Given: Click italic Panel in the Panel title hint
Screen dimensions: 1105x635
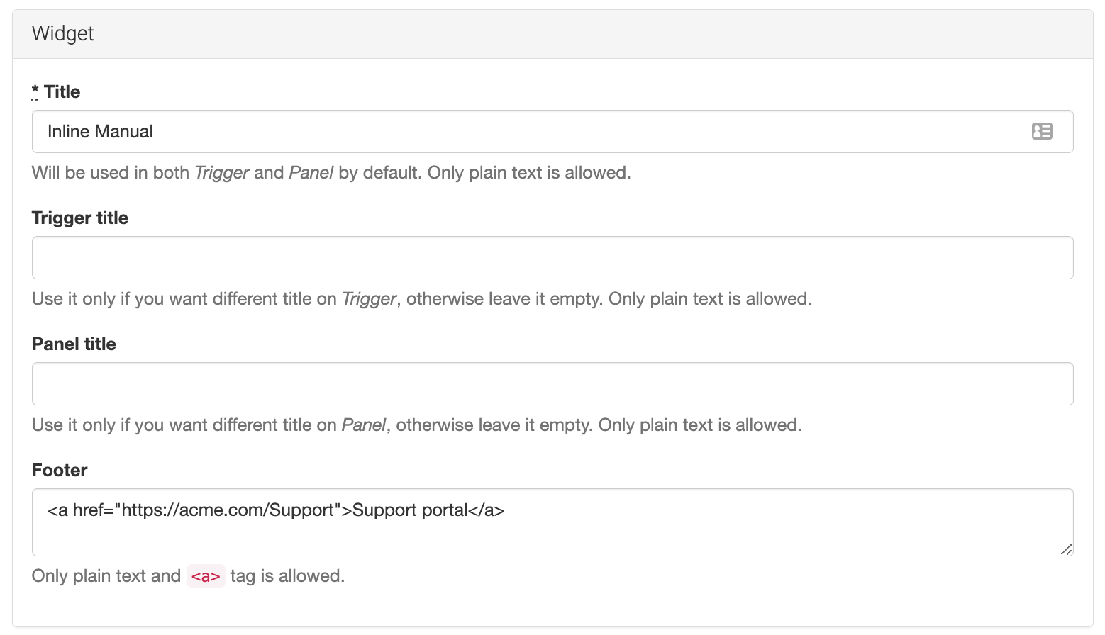Looking at the screenshot, I should tap(363, 425).
